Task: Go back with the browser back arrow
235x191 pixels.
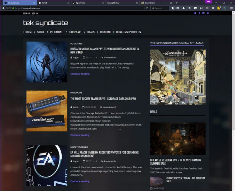Action: coord(3,8)
